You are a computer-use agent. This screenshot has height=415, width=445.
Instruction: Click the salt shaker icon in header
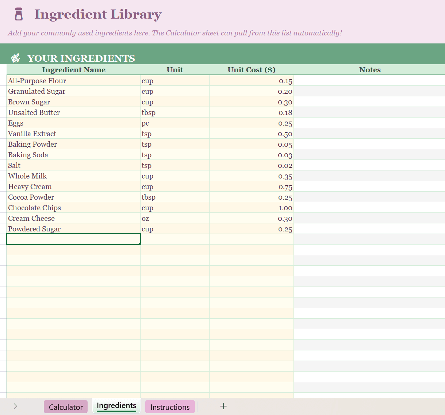(19, 14)
